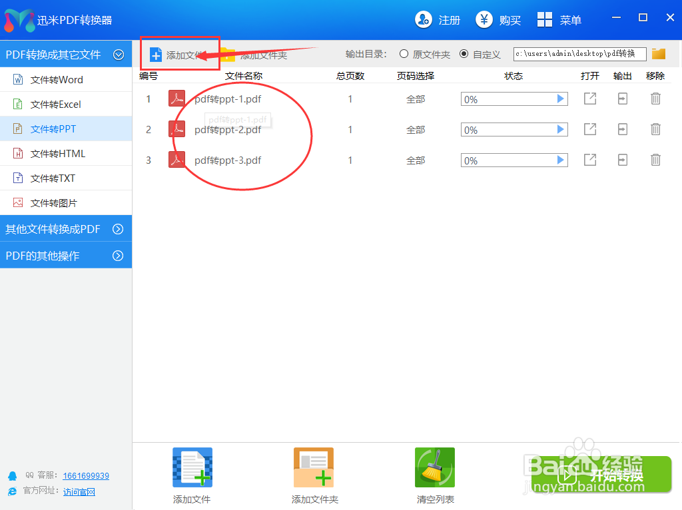Click bottom large Add File (添加文件) icon

coord(192,467)
